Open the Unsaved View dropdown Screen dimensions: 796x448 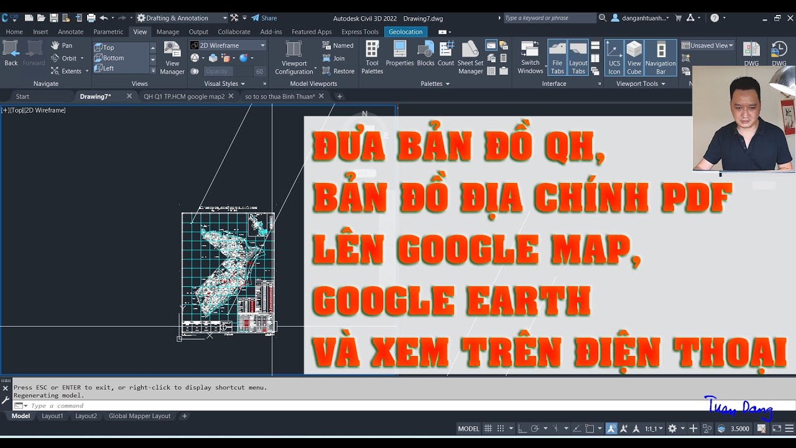[x=708, y=45]
